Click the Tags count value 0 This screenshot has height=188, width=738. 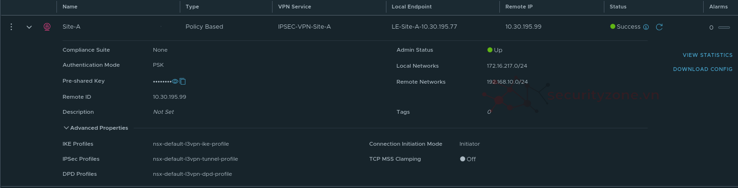click(x=489, y=112)
